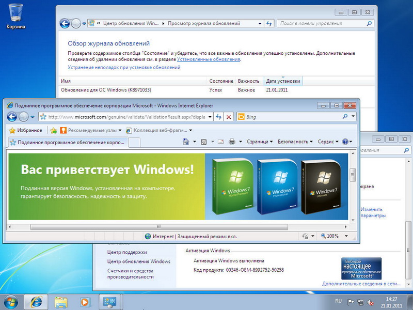Expand the help button dropdown arrow
Screen dimensions: 413x310
(x=351, y=142)
